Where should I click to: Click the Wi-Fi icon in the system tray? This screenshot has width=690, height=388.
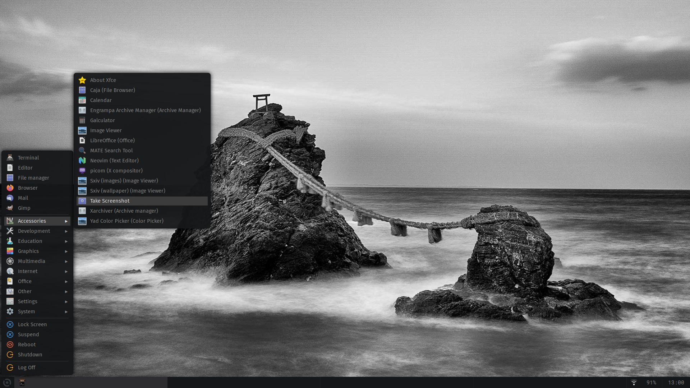click(634, 383)
